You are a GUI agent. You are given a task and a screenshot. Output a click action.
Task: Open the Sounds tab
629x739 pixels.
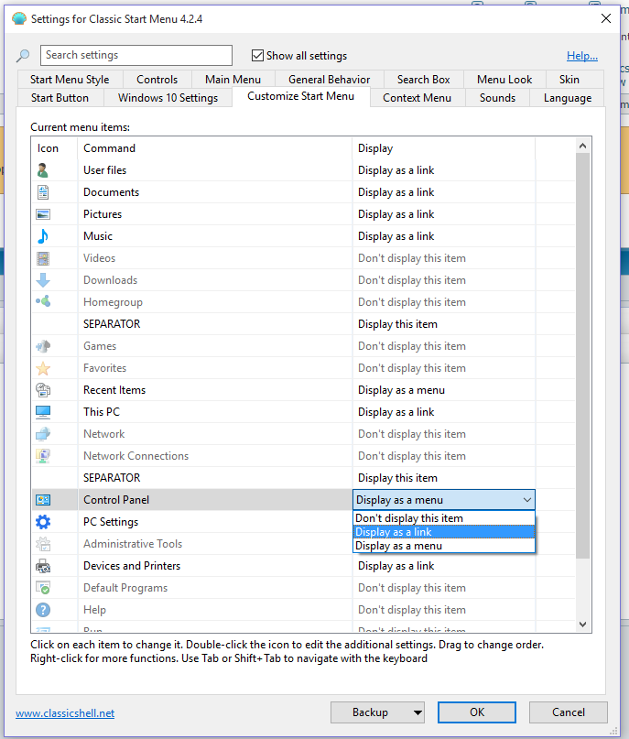497,98
